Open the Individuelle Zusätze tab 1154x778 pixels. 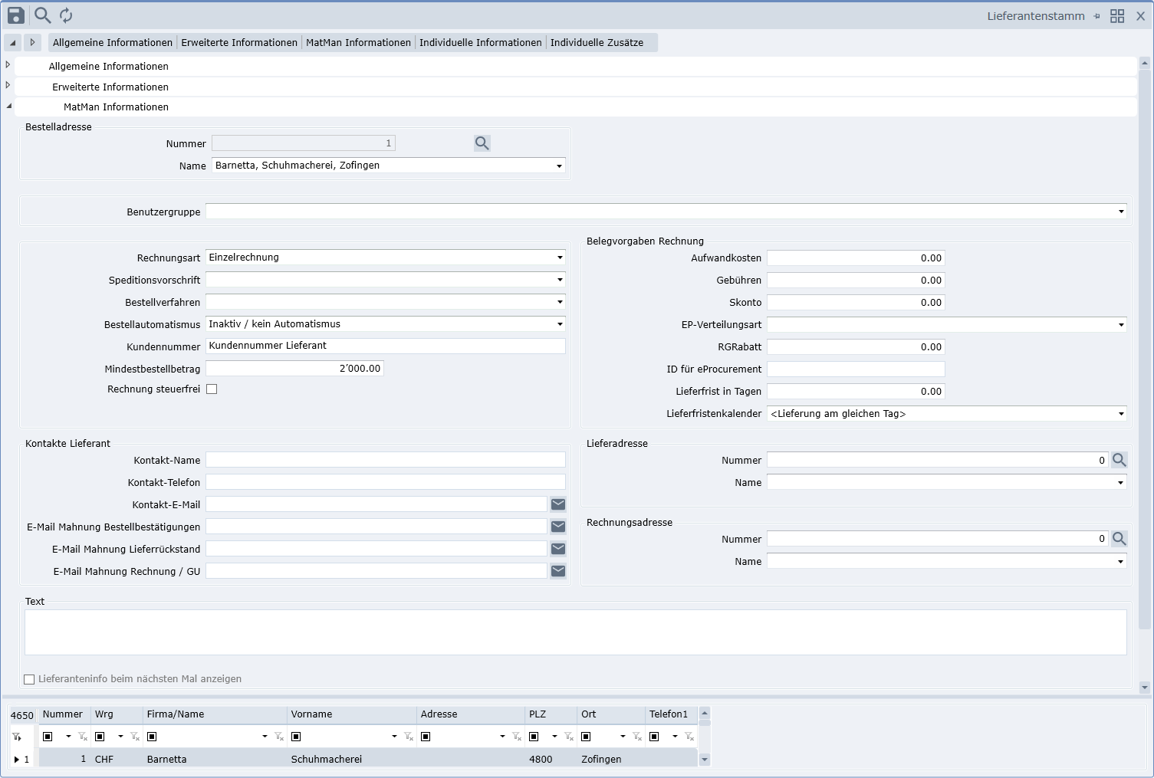point(597,43)
